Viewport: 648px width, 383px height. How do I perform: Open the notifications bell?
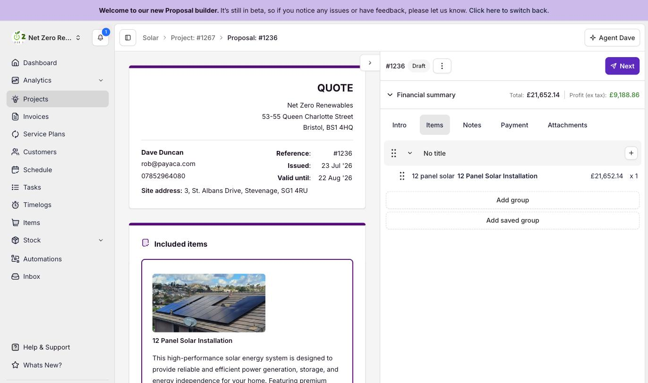tap(100, 38)
